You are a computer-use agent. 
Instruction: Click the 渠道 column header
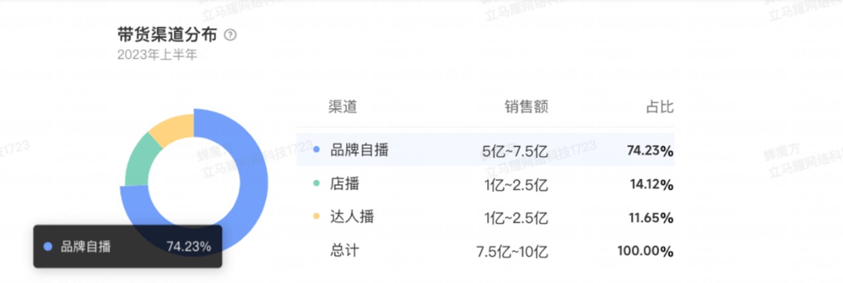(343, 107)
